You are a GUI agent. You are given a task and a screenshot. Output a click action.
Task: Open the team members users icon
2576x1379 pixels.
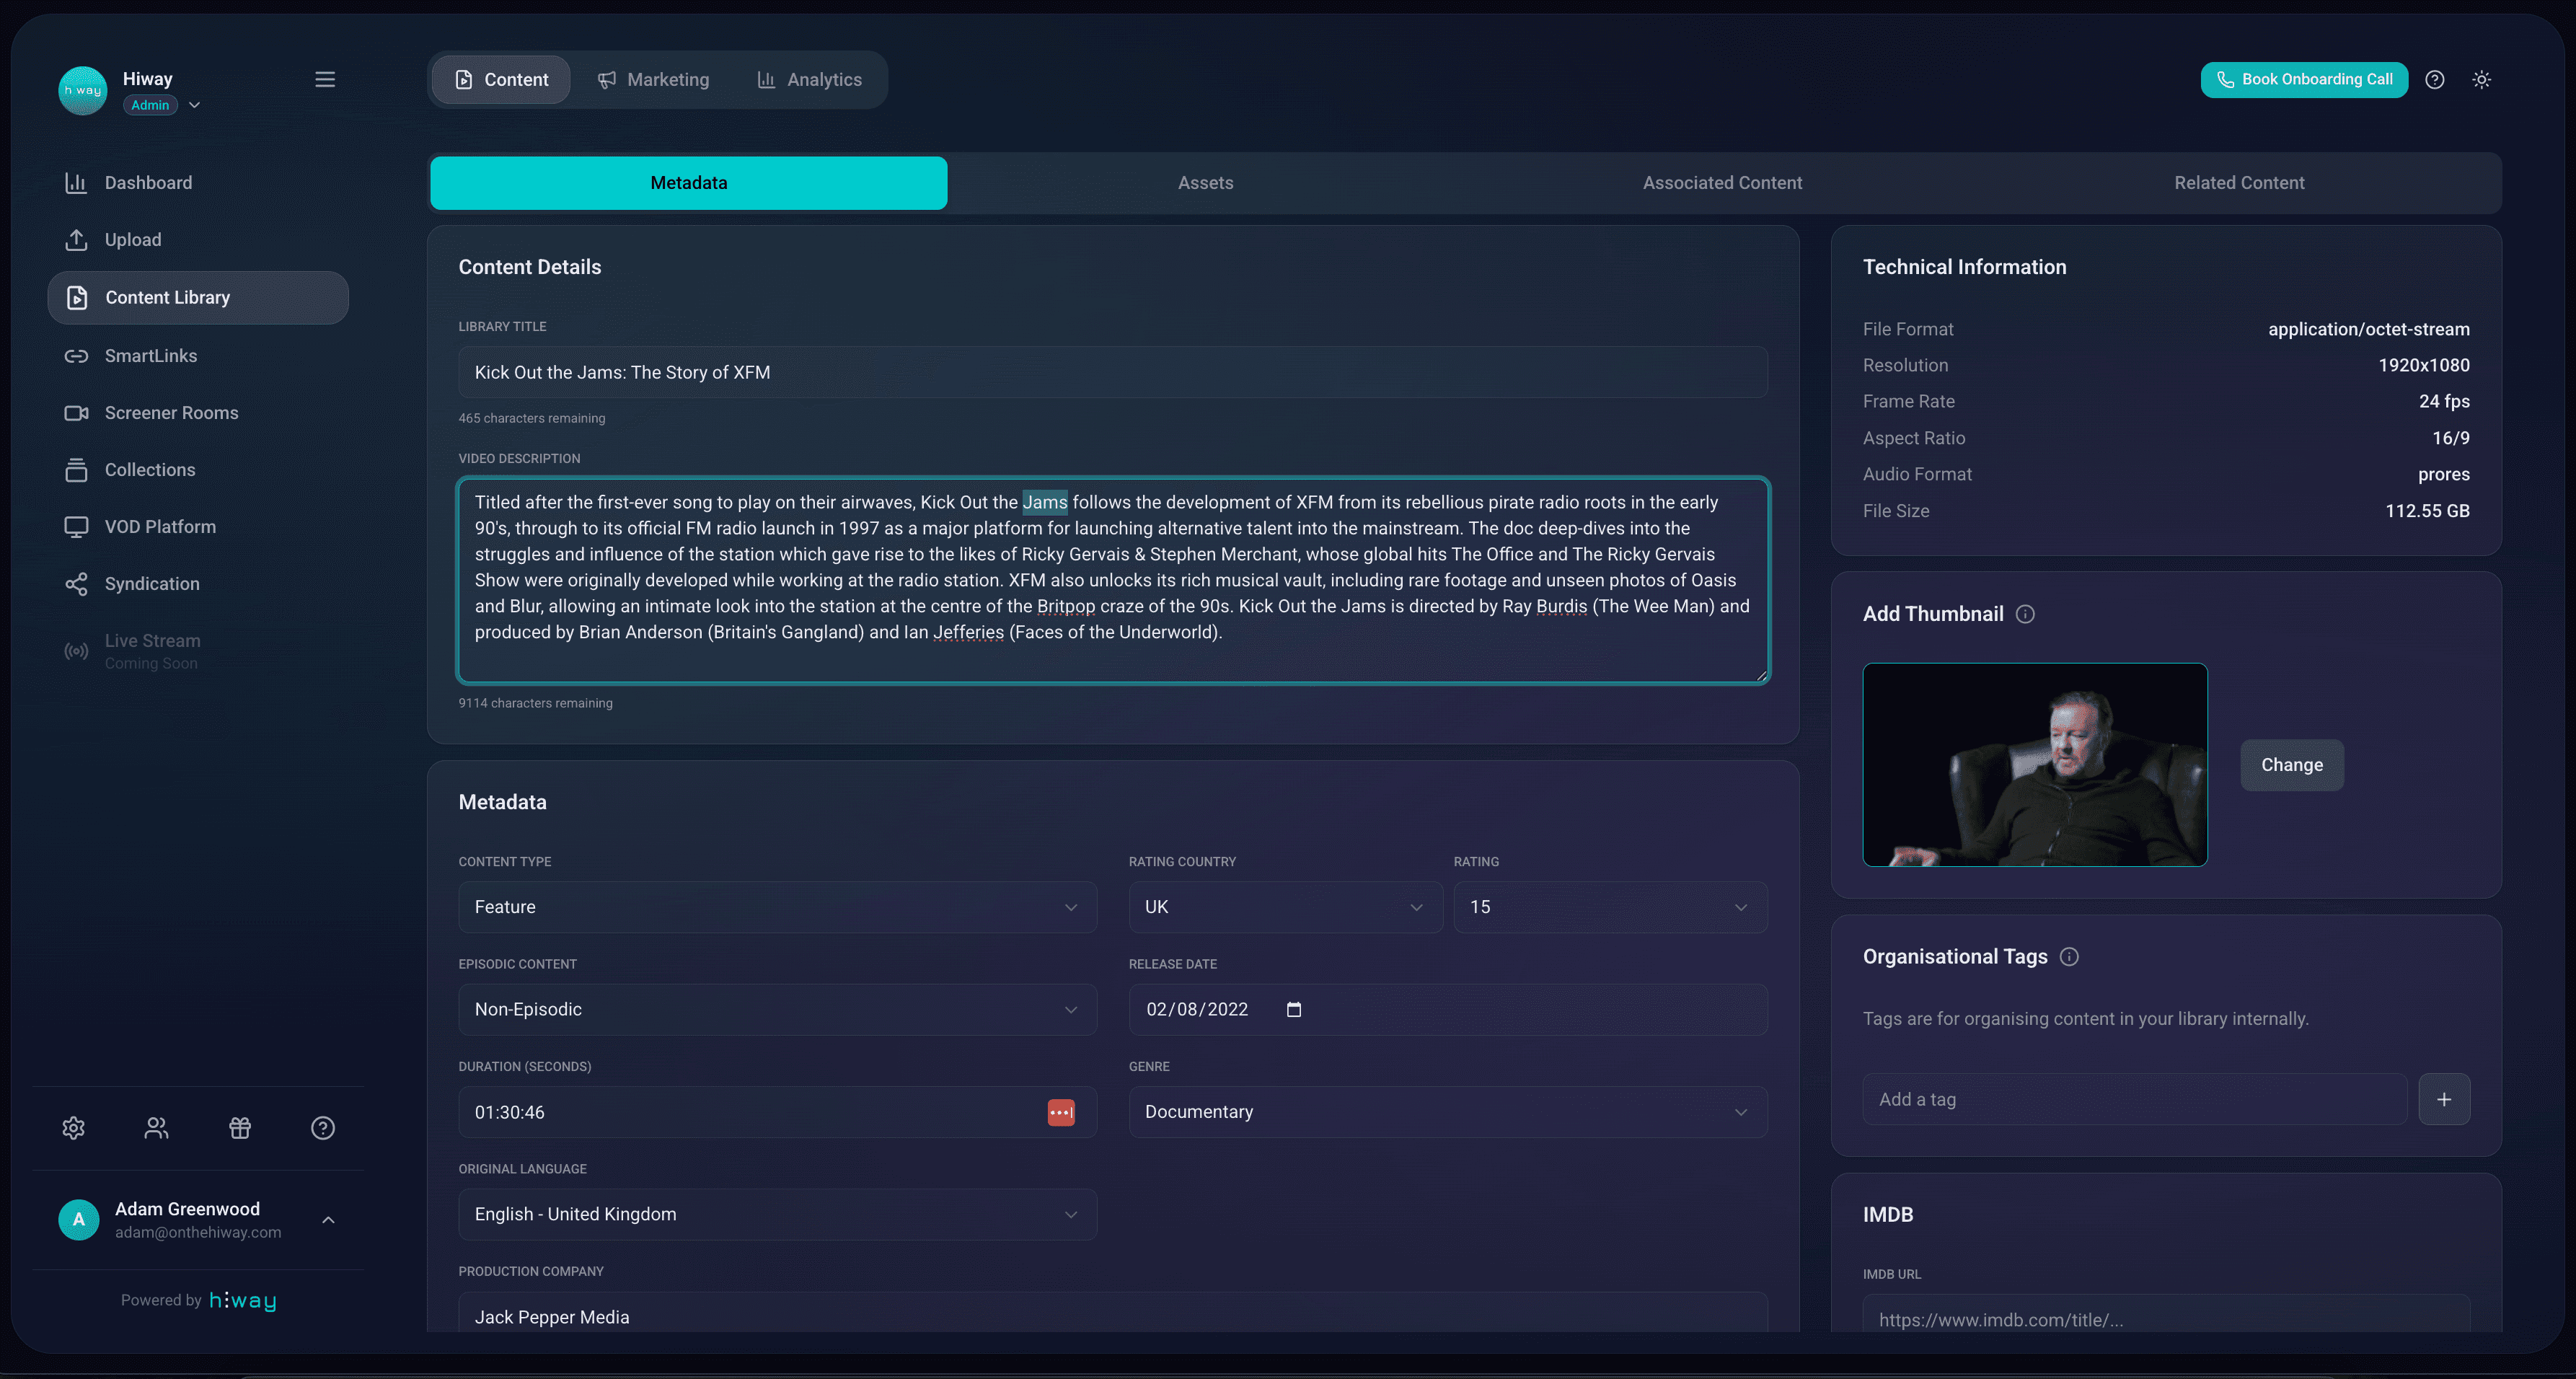pos(157,1128)
